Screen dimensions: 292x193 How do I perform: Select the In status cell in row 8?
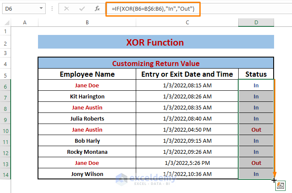[x=256, y=107]
